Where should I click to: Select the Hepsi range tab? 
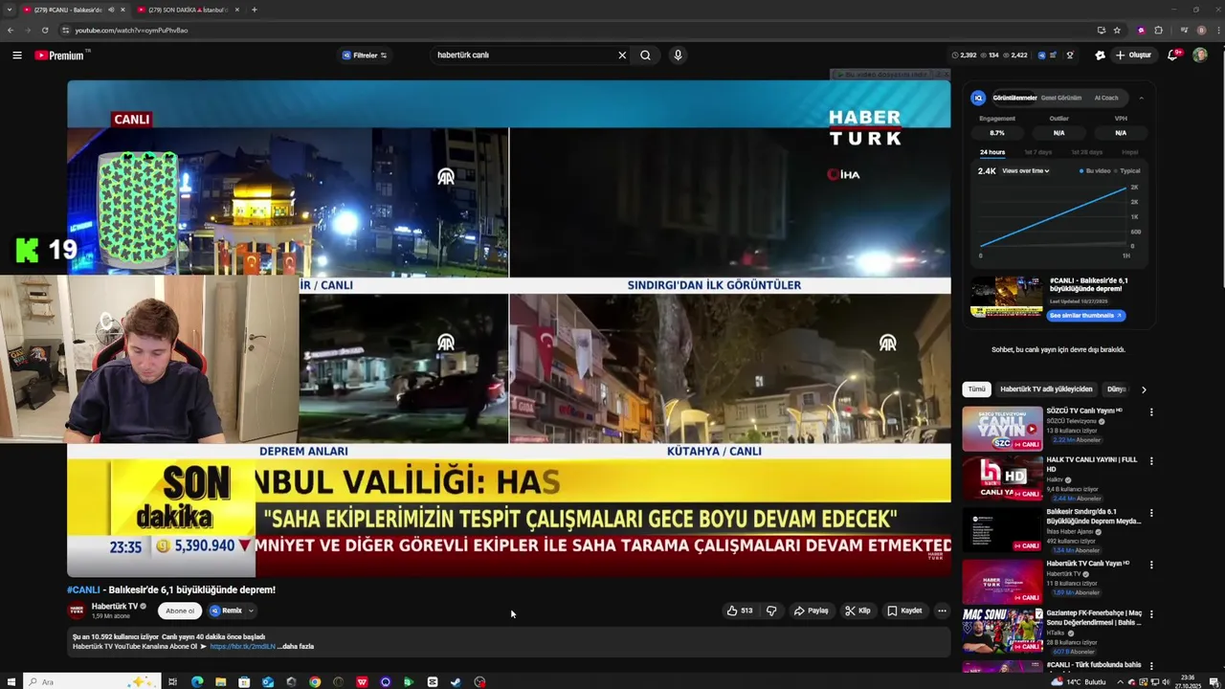(x=1130, y=152)
